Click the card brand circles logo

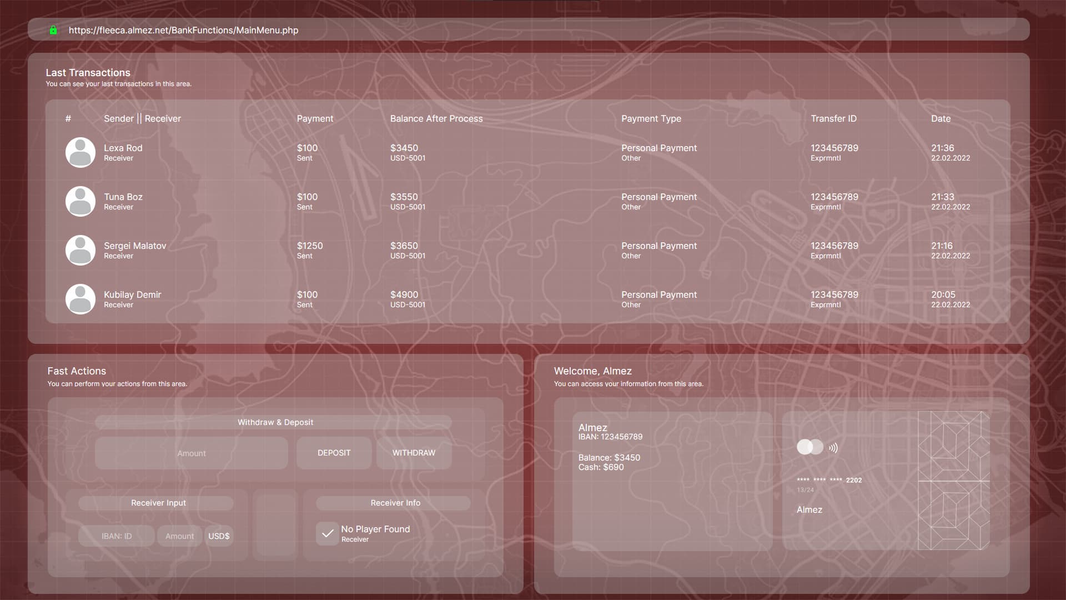pyautogui.click(x=809, y=447)
